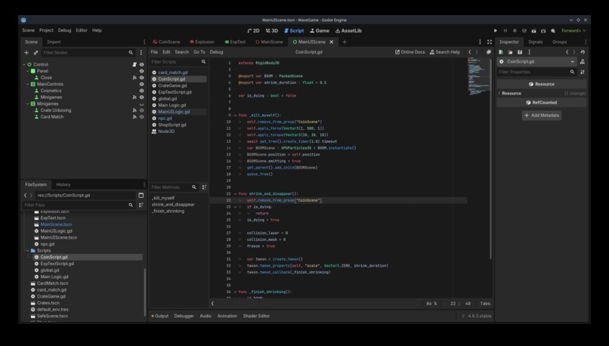The height and width of the screenshot is (346, 609).
Task: Toggle visibility of Minigames button node
Action: point(142,97)
